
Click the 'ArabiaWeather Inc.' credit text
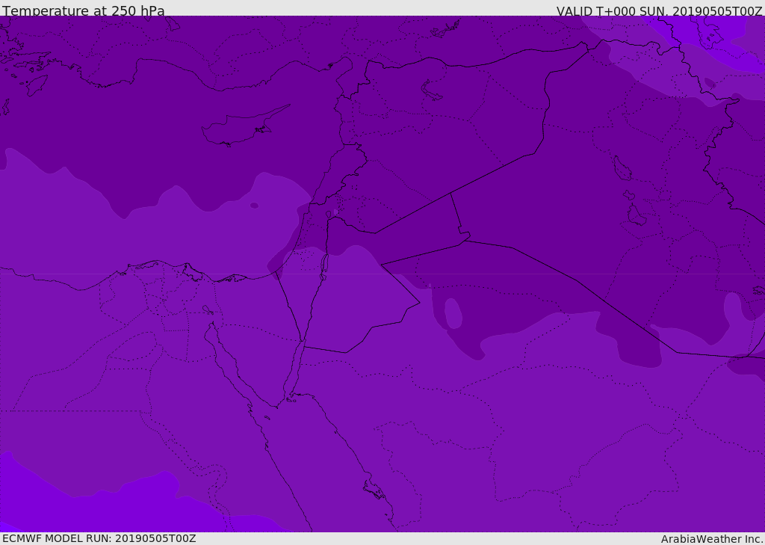coord(712,539)
